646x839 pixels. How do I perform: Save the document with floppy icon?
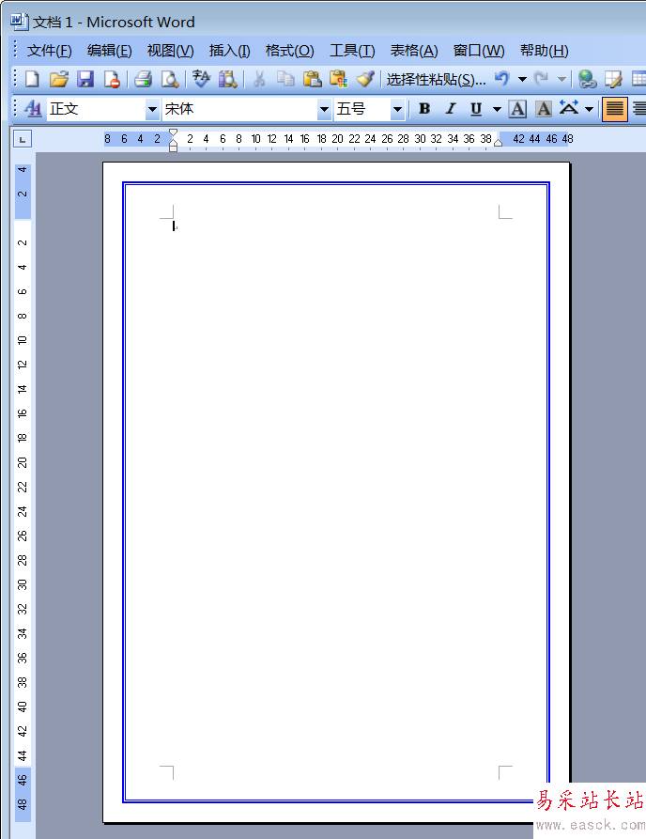click(x=85, y=79)
